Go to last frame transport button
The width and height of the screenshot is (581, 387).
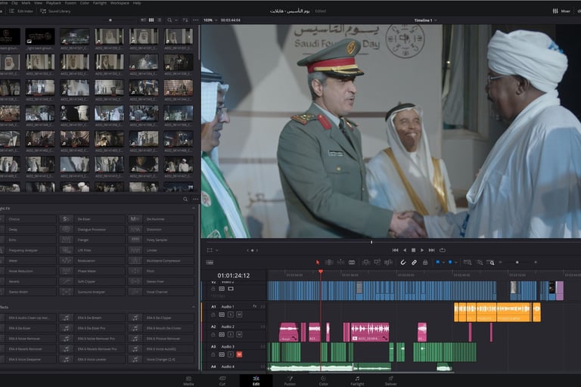pos(432,250)
